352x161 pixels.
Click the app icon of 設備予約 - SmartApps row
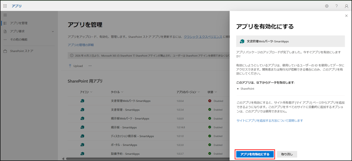82,154
